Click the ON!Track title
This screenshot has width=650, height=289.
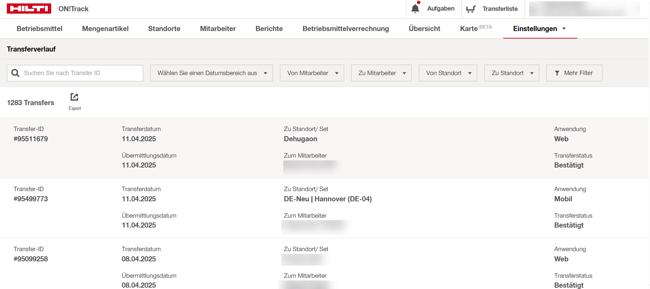tap(73, 9)
